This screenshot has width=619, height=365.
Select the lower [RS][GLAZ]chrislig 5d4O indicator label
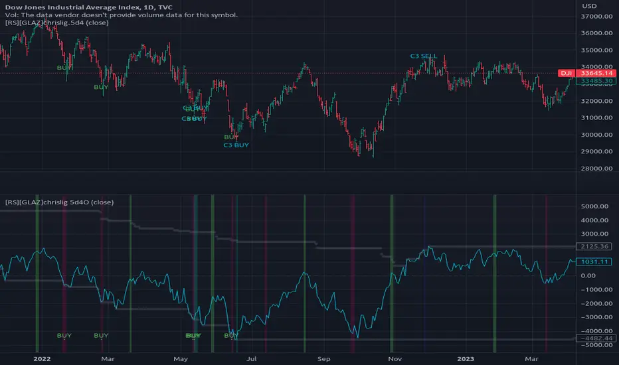[59, 202]
